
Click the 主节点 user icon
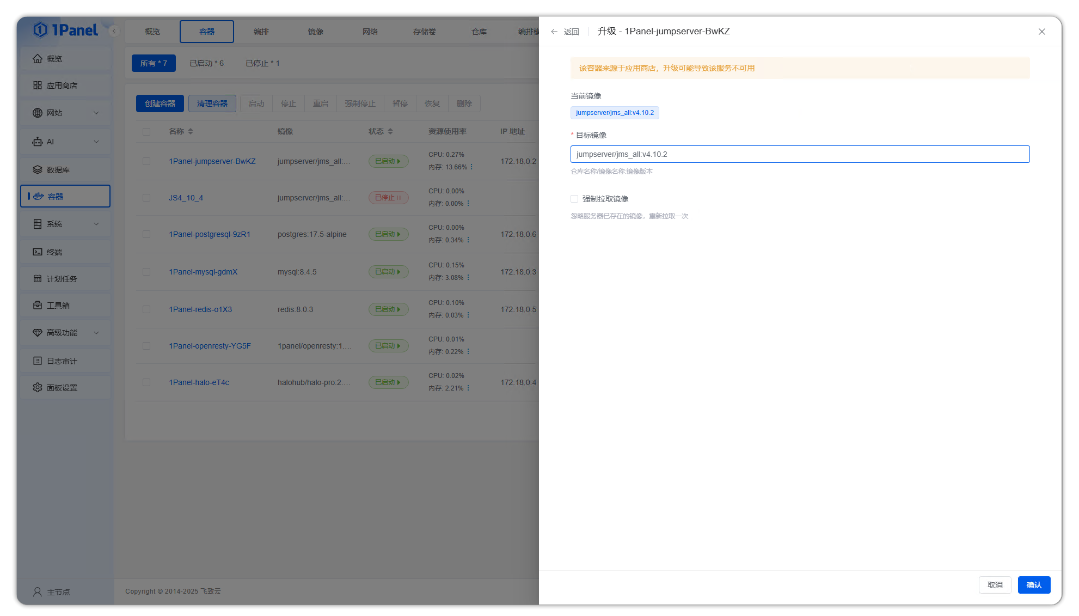pos(38,592)
